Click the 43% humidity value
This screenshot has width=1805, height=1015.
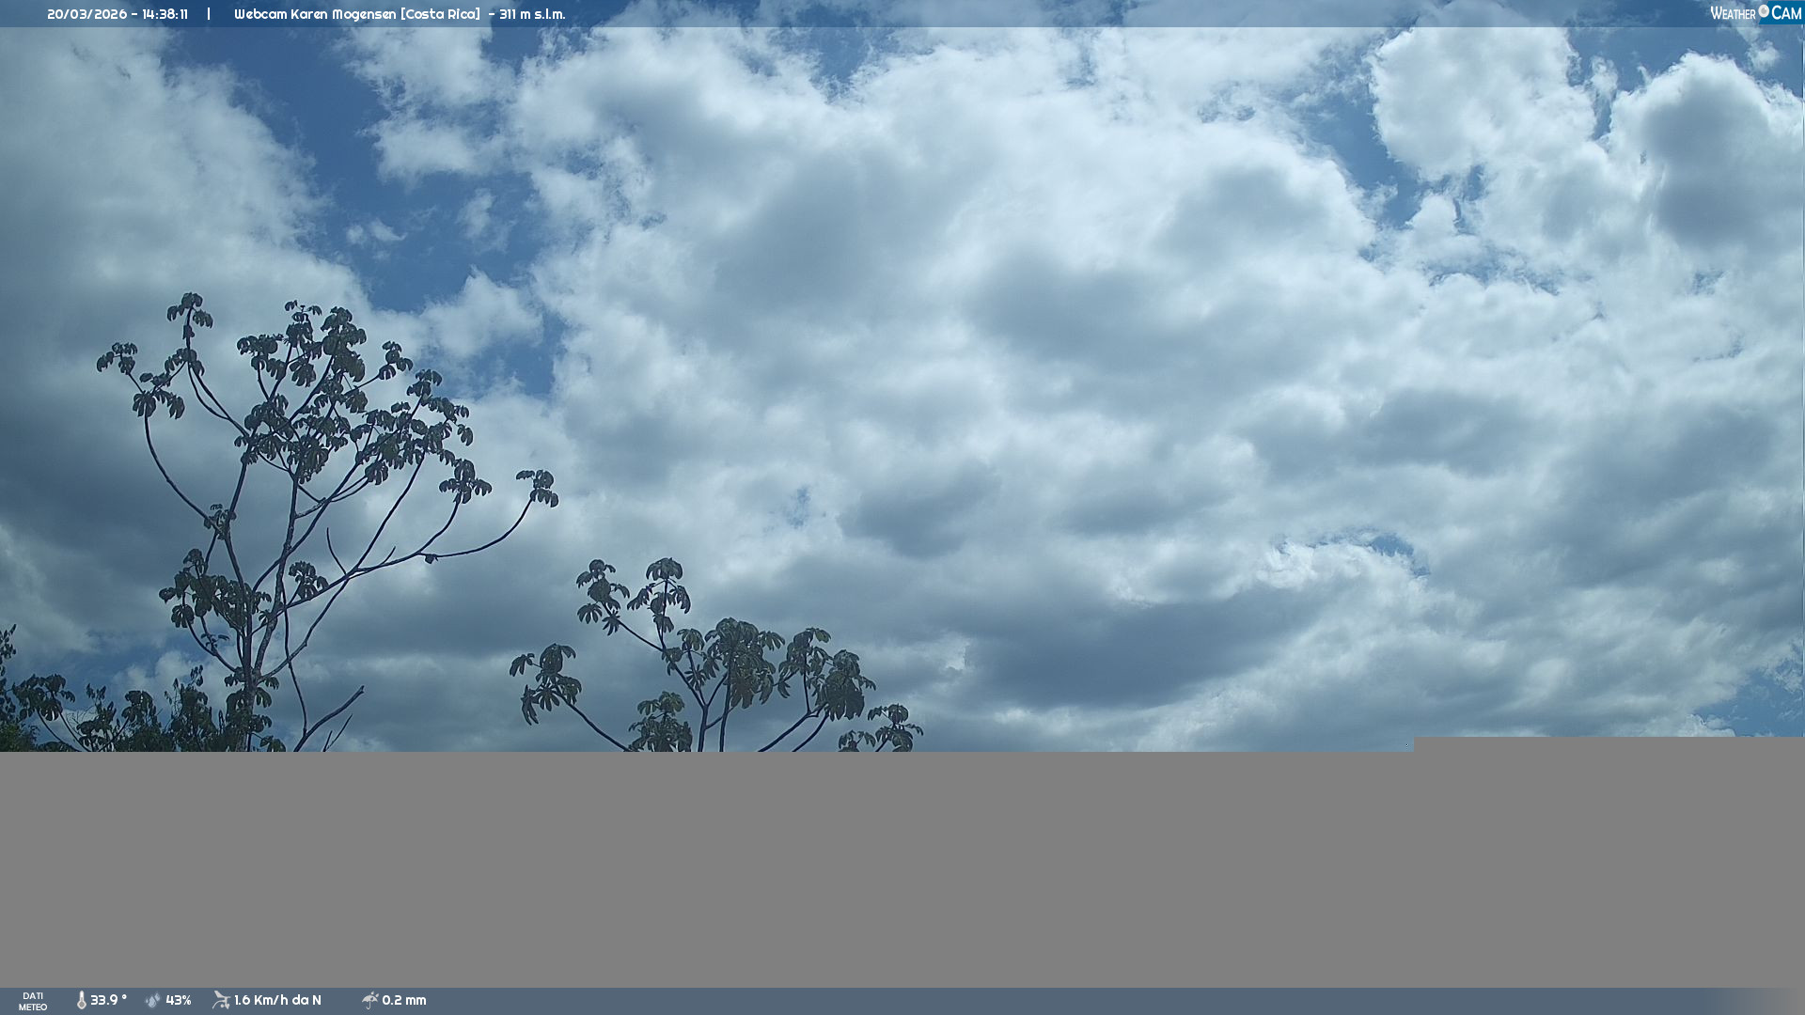click(x=179, y=1001)
